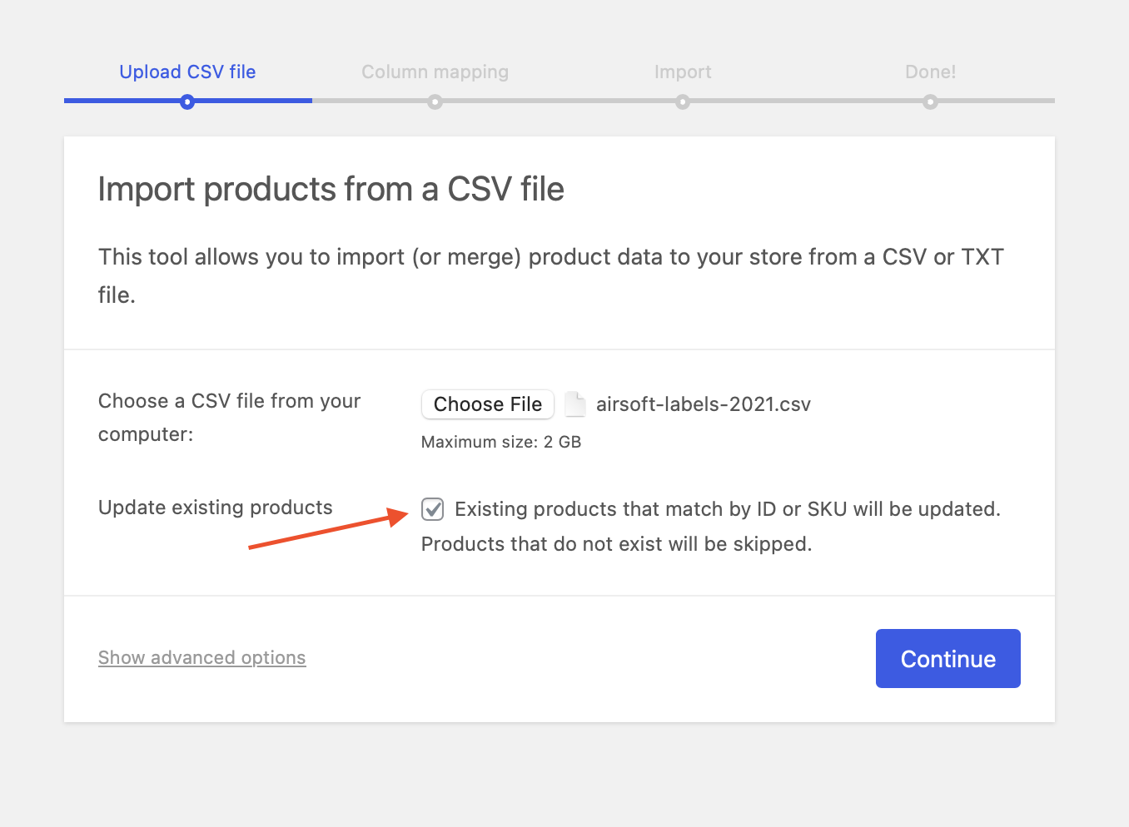Click the blue Continue button
Image resolution: width=1129 pixels, height=827 pixels.
pyautogui.click(x=947, y=659)
